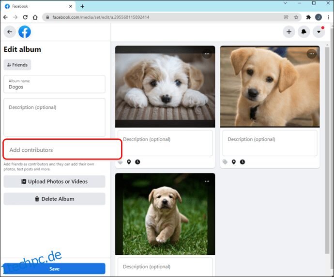Click the tab search chevron in title bar
Image resolution: width=334 pixels, height=277 pixels.
pyautogui.click(x=285, y=3)
